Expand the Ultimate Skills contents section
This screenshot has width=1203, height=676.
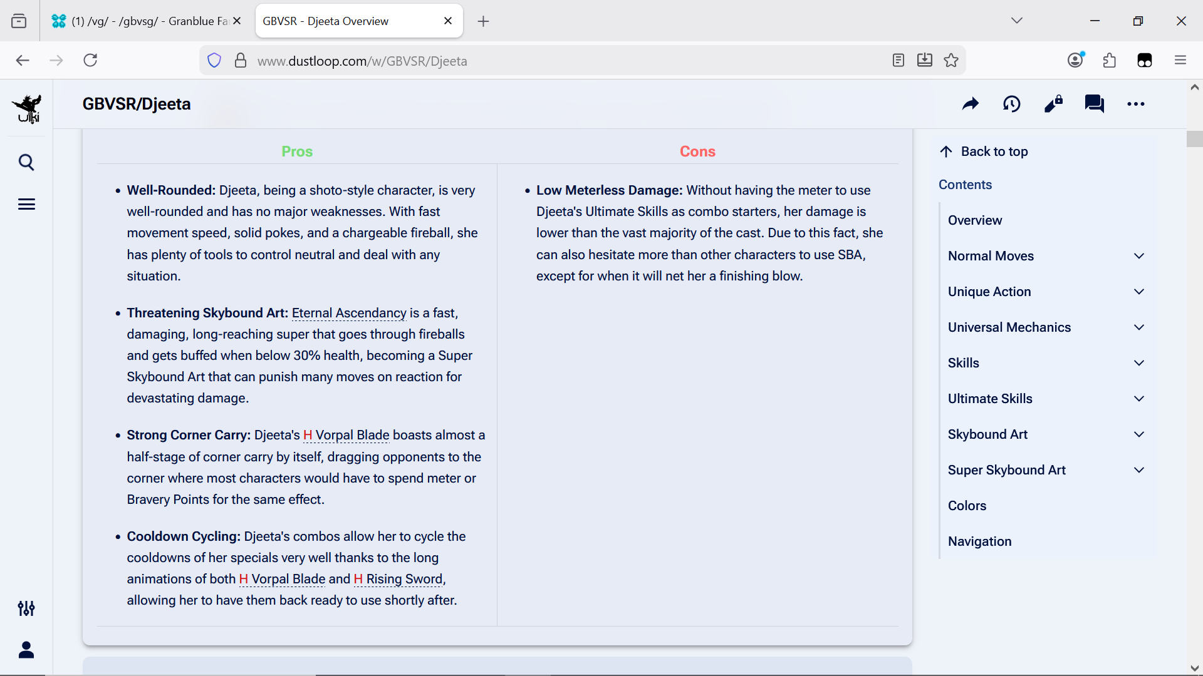[x=1138, y=399]
